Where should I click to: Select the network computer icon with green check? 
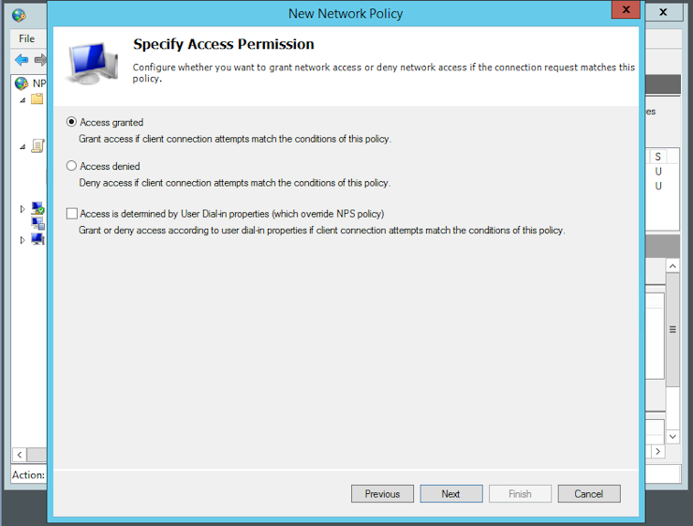coord(38,208)
